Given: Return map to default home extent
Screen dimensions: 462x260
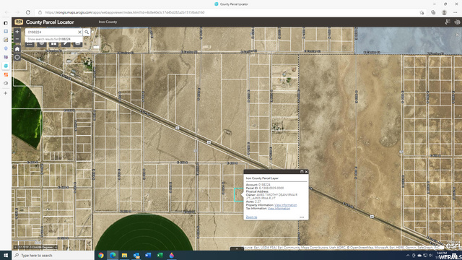Looking at the screenshot, I should point(17,49).
